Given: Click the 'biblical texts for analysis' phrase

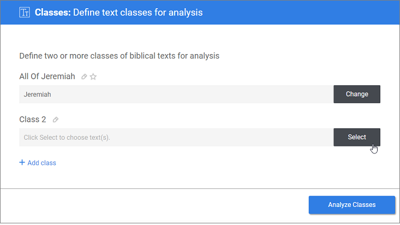Looking at the screenshot, I should [x=175, y=56].
